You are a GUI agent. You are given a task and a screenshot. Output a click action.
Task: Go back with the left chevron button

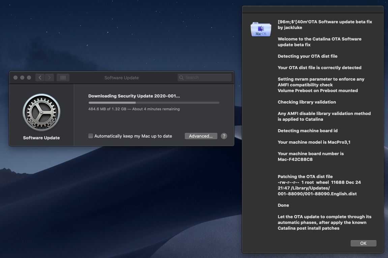pos(40,78)
